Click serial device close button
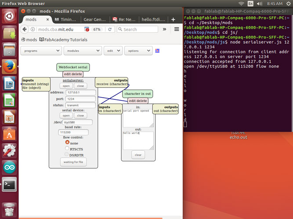 [x=80, y=116]
